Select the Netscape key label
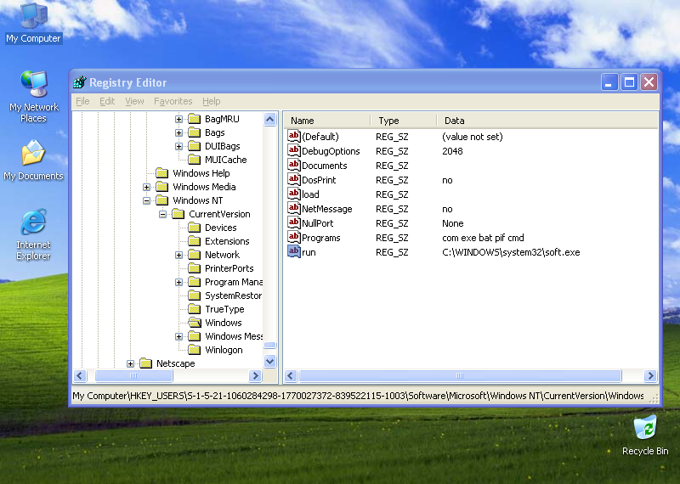 [176, 363]
